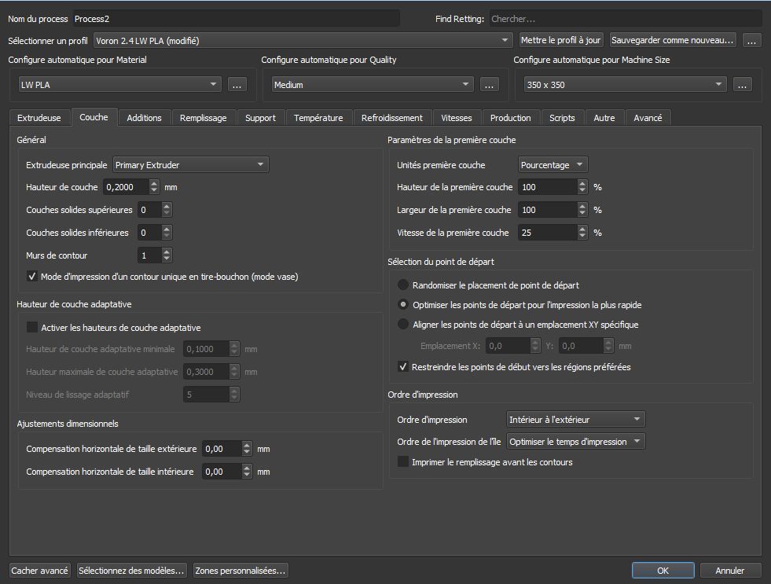Click the Nom du process text field
Screen dimensions: 771x584
[x=236, y=19]
